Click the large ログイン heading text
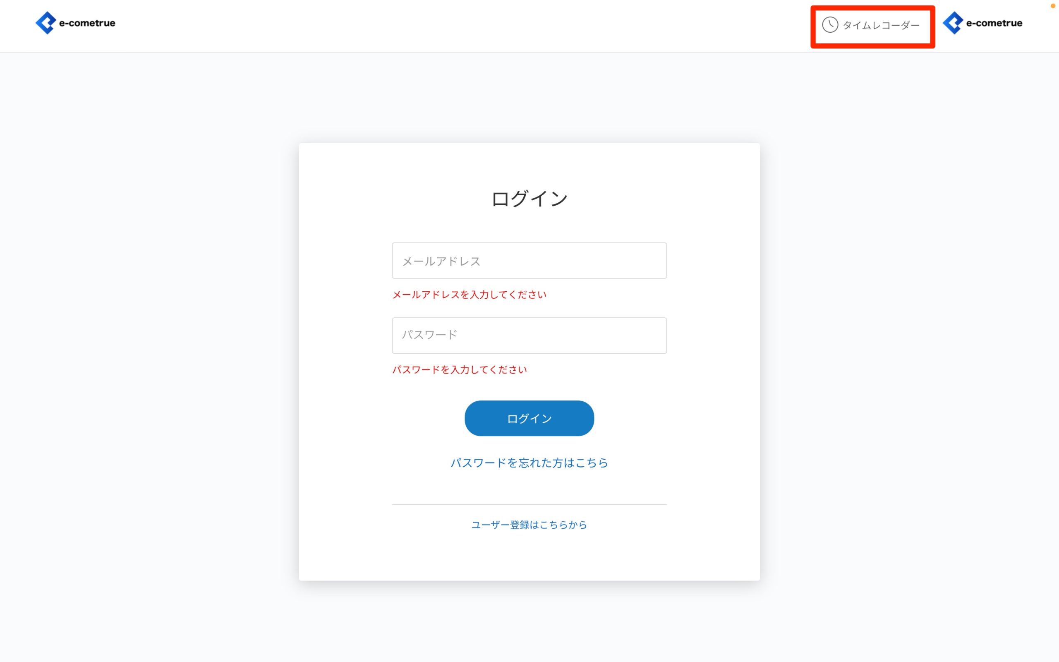This screenshot has width=1059, height=662. (529, 199)
